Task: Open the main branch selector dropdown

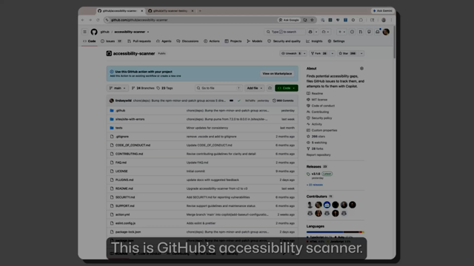Action: click(x=117, y=88)
